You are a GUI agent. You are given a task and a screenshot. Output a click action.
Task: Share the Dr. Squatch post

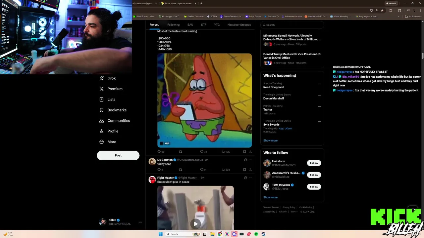250,170
